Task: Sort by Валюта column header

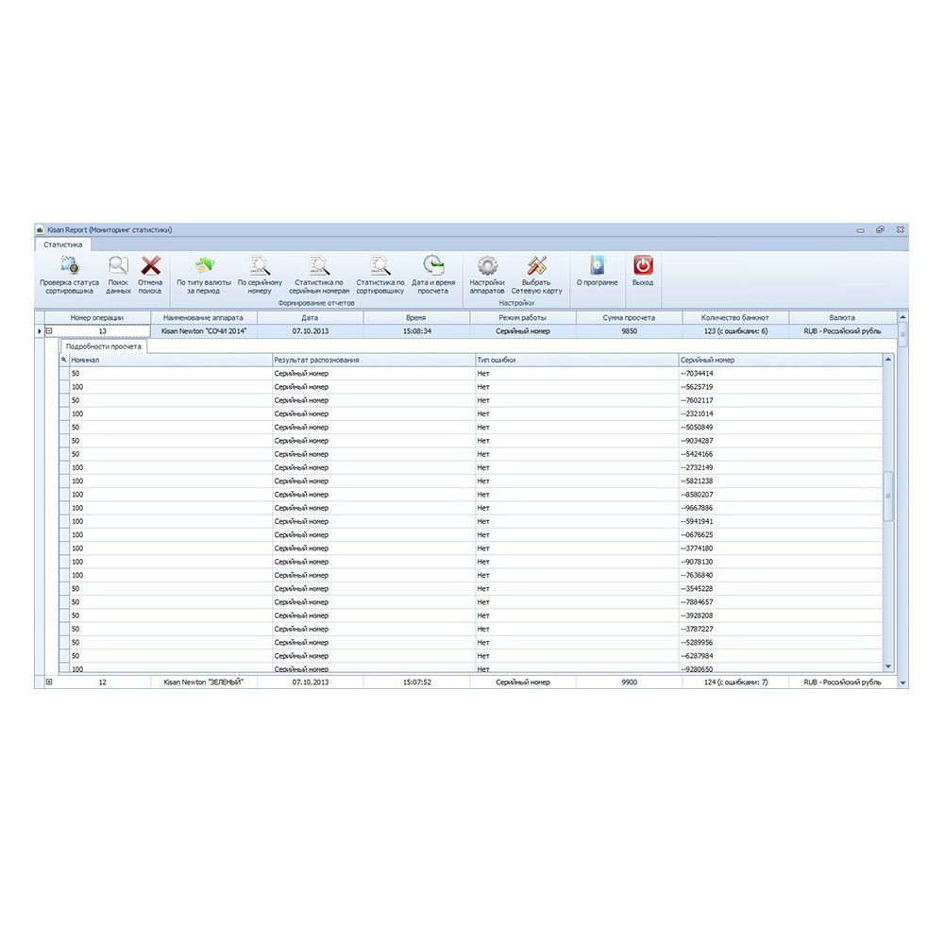Action: pyautogui.click(x=842, y=318)
